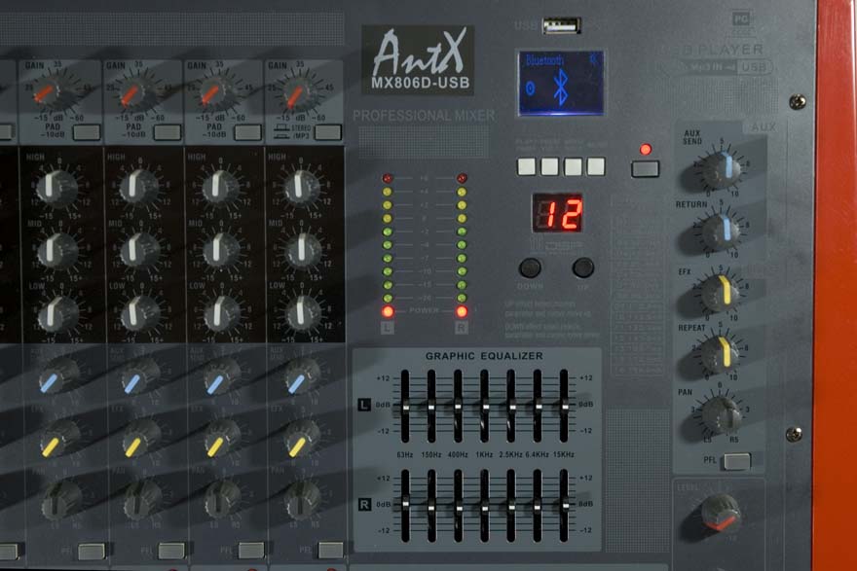Viewport: 857px width, 571px height.
Task: Move the L channel 400Hz equalizer fader
Action: [x=458, y=407]
